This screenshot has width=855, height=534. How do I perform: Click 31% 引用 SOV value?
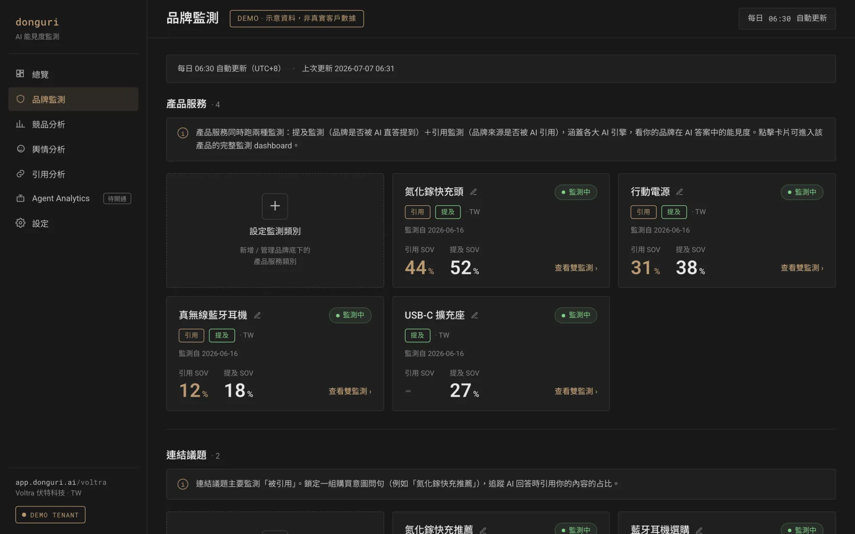coord(645,268)
